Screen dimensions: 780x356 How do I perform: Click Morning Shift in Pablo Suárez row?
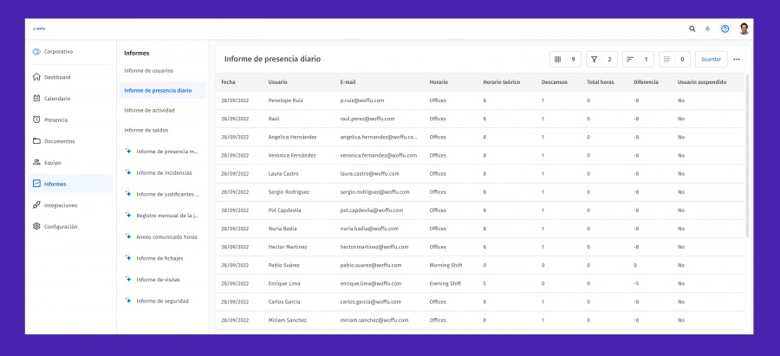(446, 265)
